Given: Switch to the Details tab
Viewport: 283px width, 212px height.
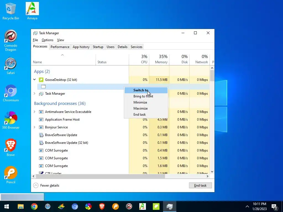Looking at the screenshot, I should tap(122, 47).
